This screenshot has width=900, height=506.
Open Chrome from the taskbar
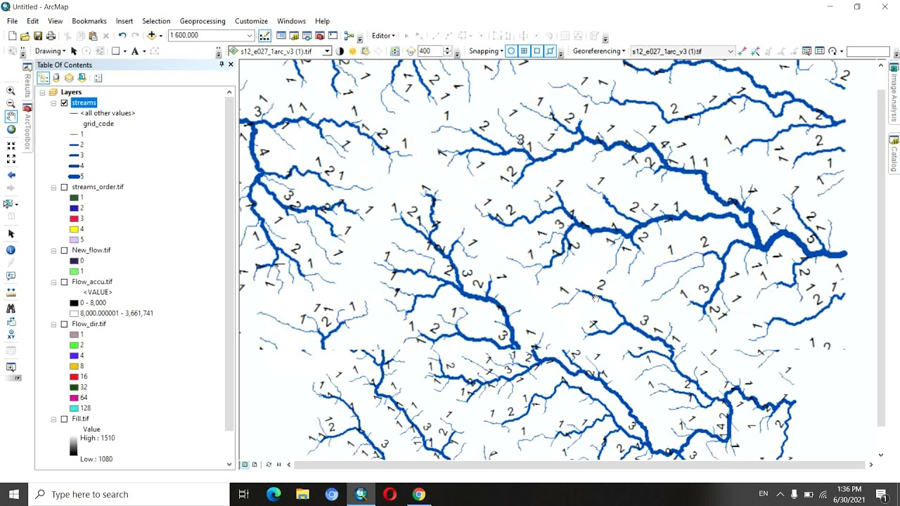(x=418, y=494)
